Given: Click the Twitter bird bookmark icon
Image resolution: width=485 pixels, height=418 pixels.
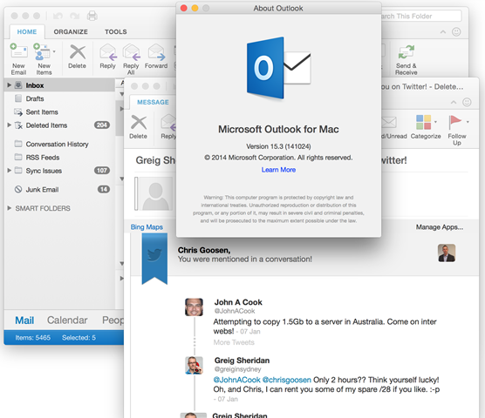Looking at the screenshot, I should point(154,259).
